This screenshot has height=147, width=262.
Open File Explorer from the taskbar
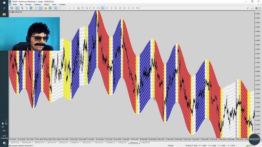(4, 15)
